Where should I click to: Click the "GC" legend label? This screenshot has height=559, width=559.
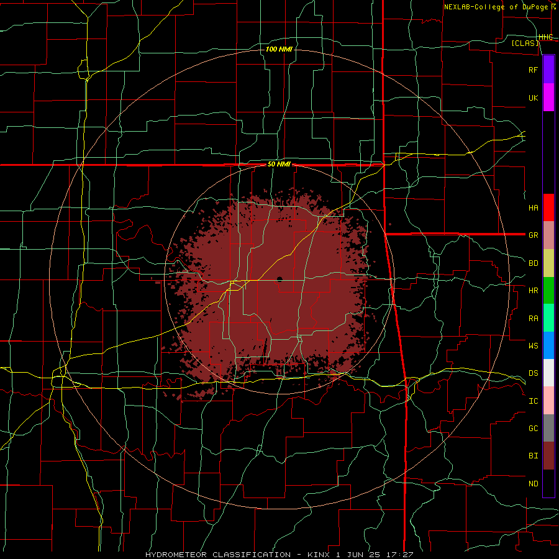click(x=533, y=429)
